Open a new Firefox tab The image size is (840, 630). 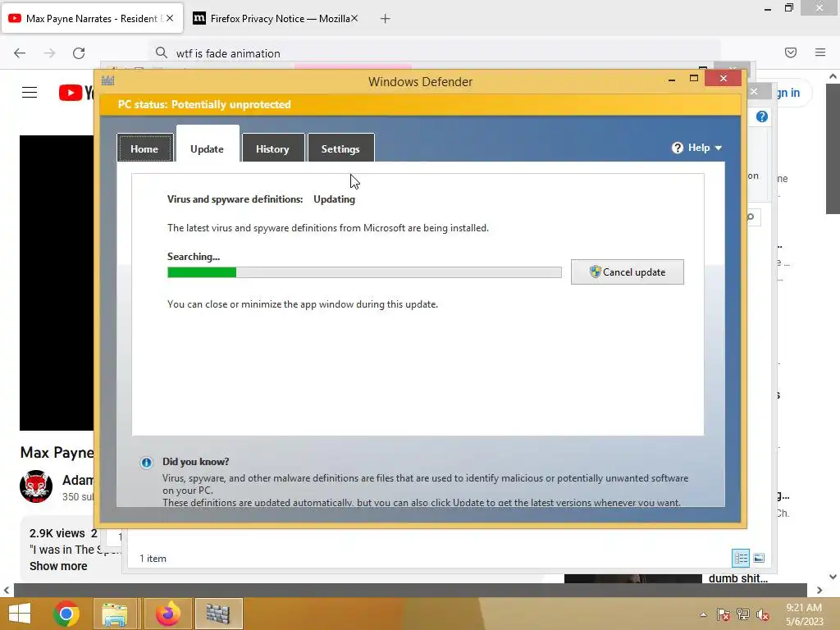tap(386, 19)
